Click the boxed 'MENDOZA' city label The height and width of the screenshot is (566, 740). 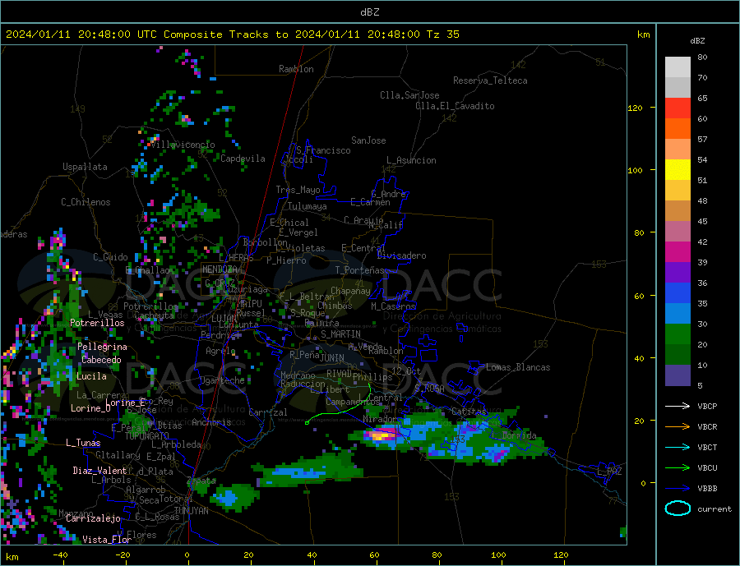tap(220, 269)
